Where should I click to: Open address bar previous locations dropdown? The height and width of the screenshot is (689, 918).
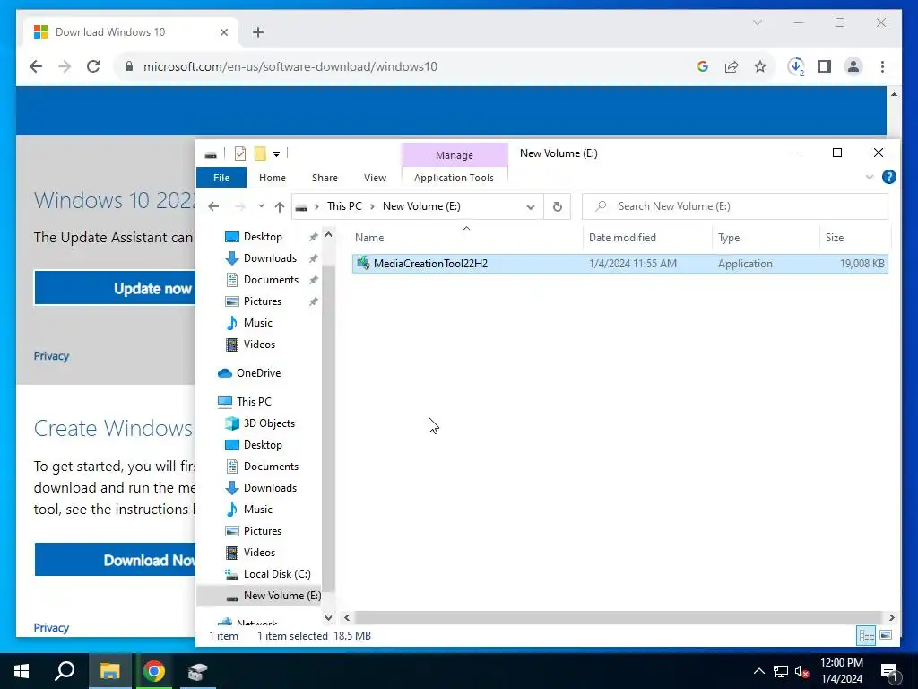[531, 206]
